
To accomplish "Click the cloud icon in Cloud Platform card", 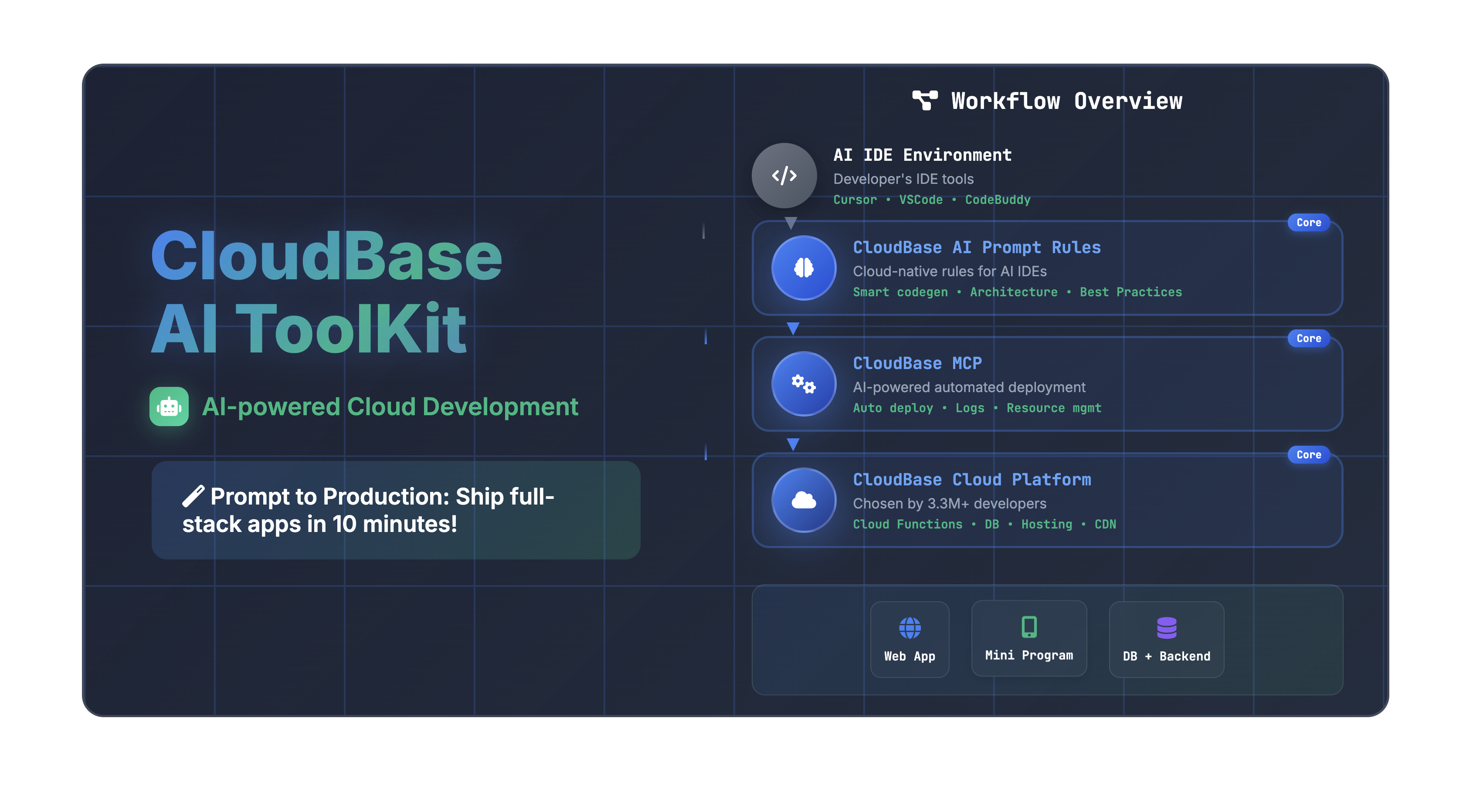I will click(804, 500).
